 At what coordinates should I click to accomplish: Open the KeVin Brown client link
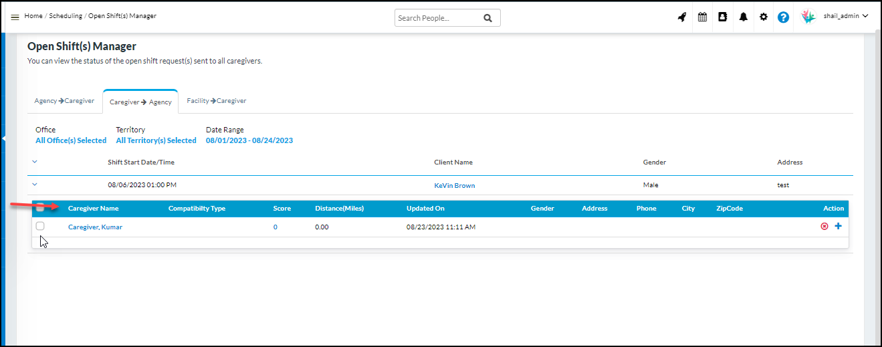pos(454,185)
